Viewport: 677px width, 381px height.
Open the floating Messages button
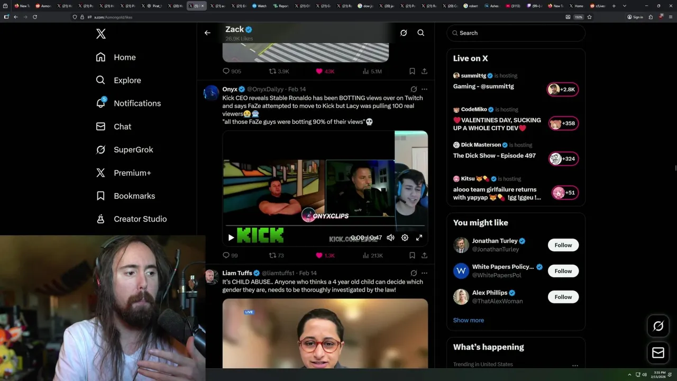click(658, 352)
